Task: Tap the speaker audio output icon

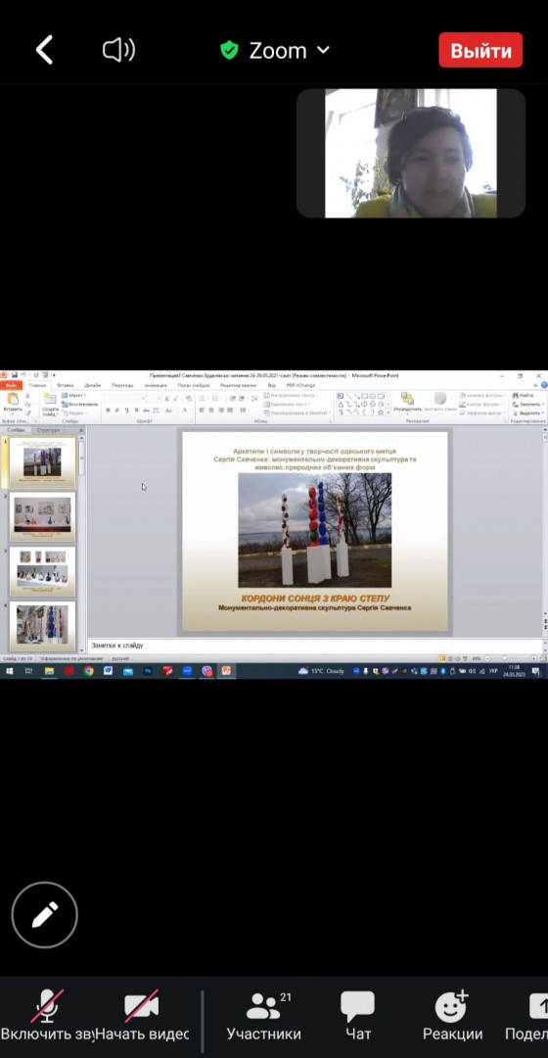Action: (x=118, y=51)
